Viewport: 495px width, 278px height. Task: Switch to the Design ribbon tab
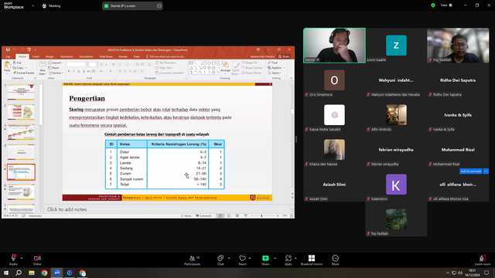(49, 56)
